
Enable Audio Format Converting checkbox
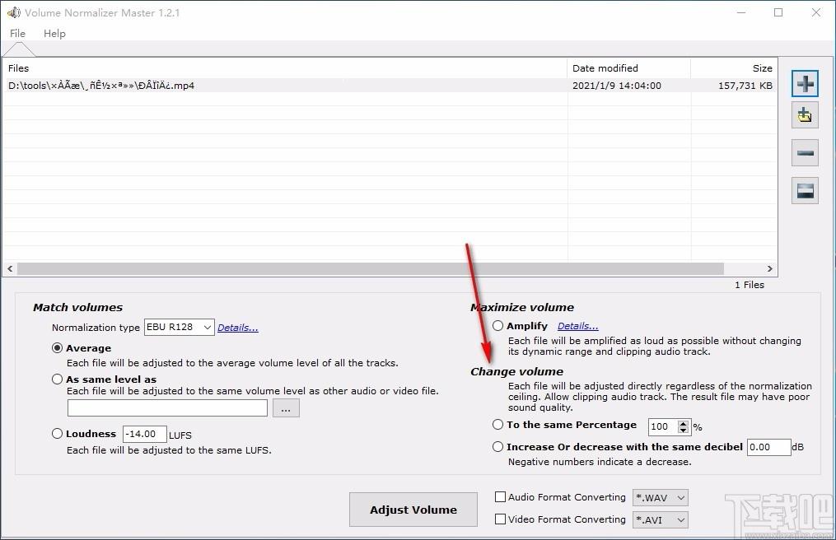(x=500, y=497)
